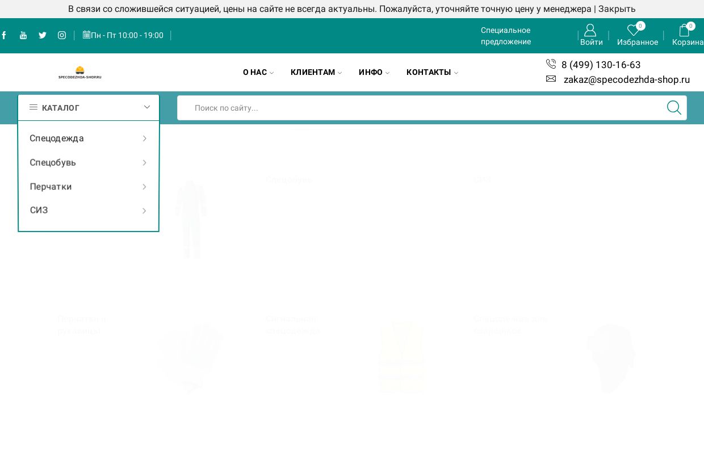This screenshot has height=454, width=704.
Task: Open the Facebook social icon
Action: [4, 35]
